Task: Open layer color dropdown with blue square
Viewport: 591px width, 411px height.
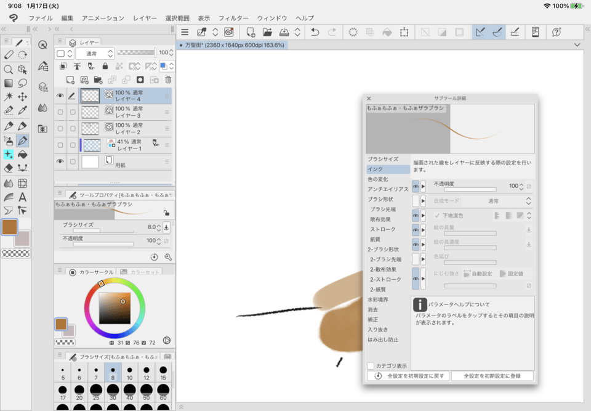Action: coord(167,66)
